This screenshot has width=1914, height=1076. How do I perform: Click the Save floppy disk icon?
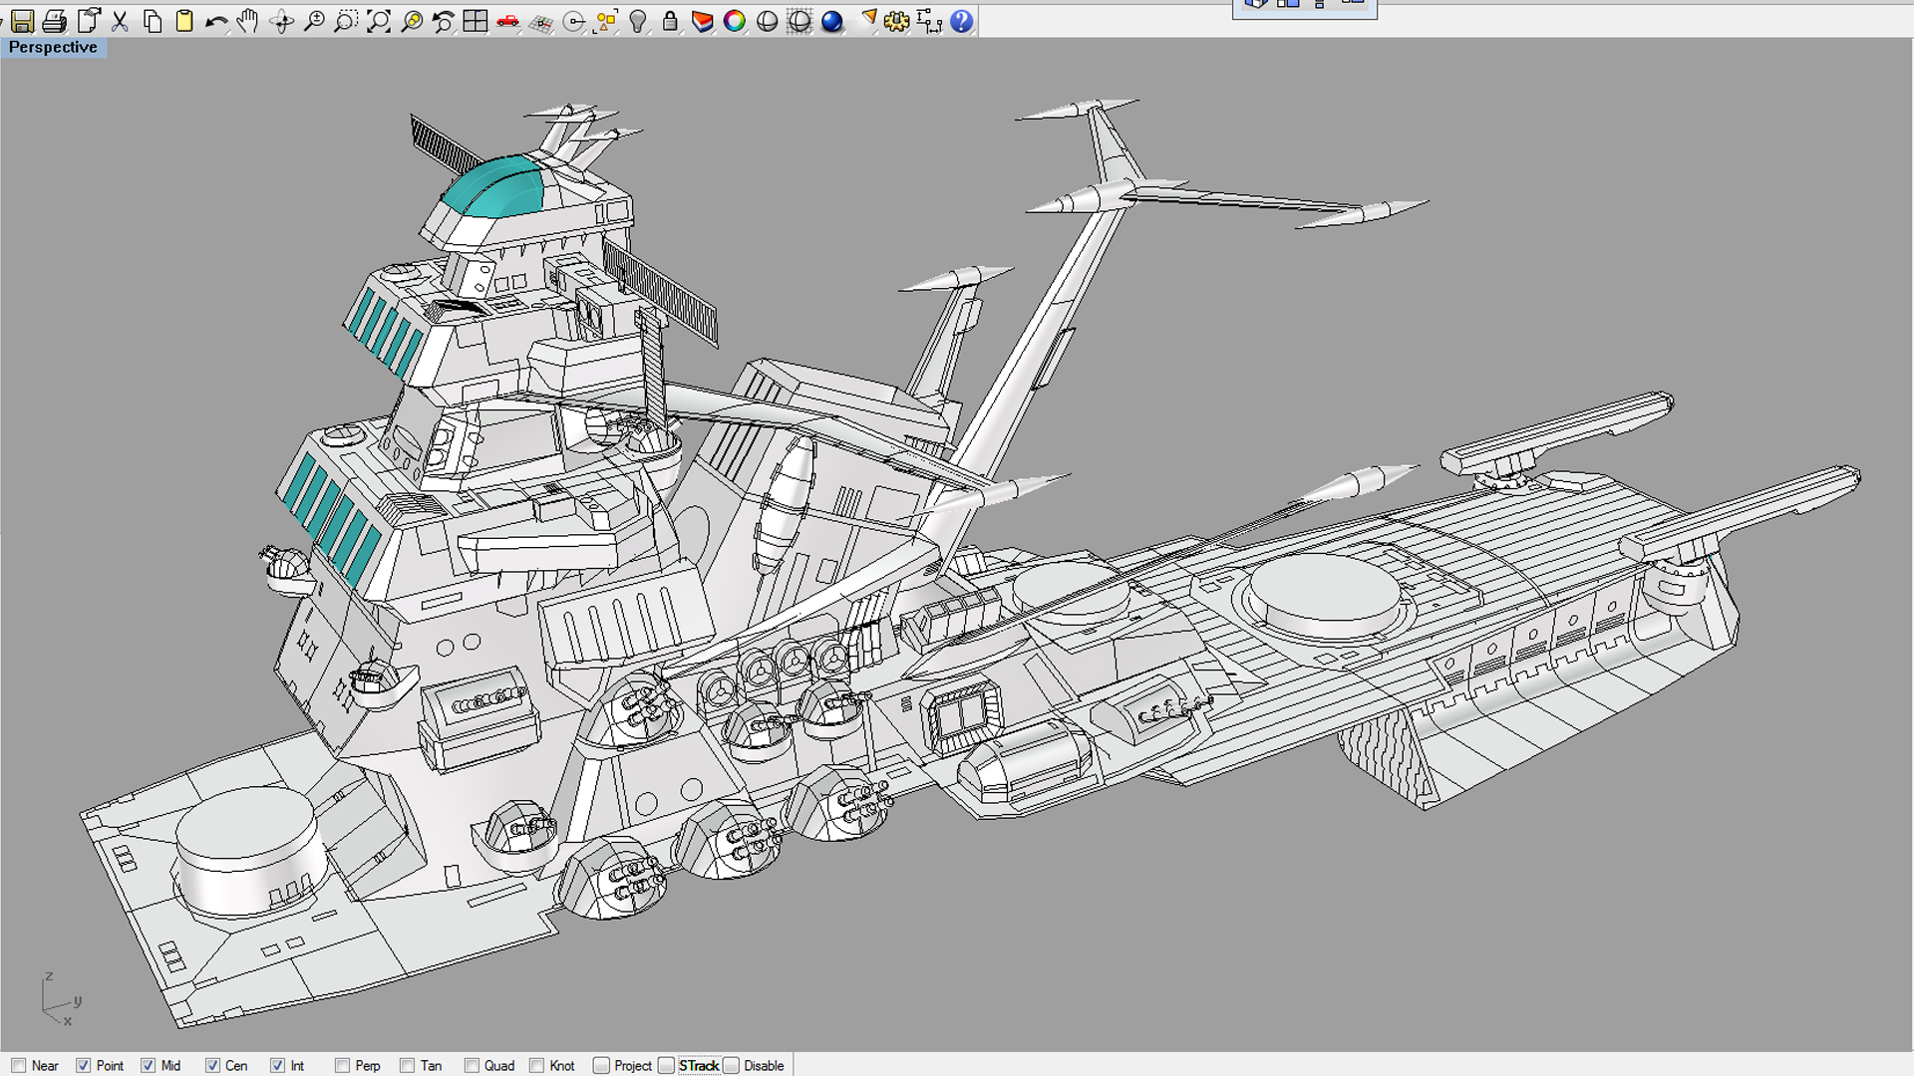click(22, 21)
